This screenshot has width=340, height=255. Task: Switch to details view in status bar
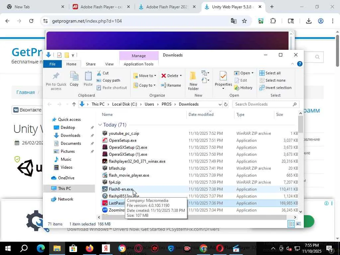291,224
